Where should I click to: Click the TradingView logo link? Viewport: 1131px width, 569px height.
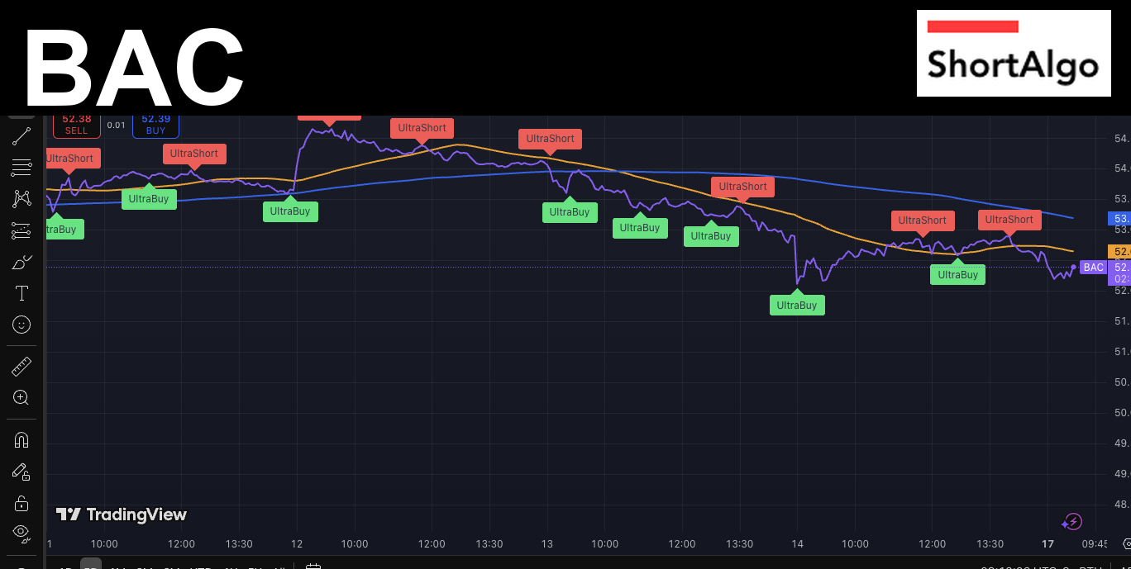click(x=122, y=514)
